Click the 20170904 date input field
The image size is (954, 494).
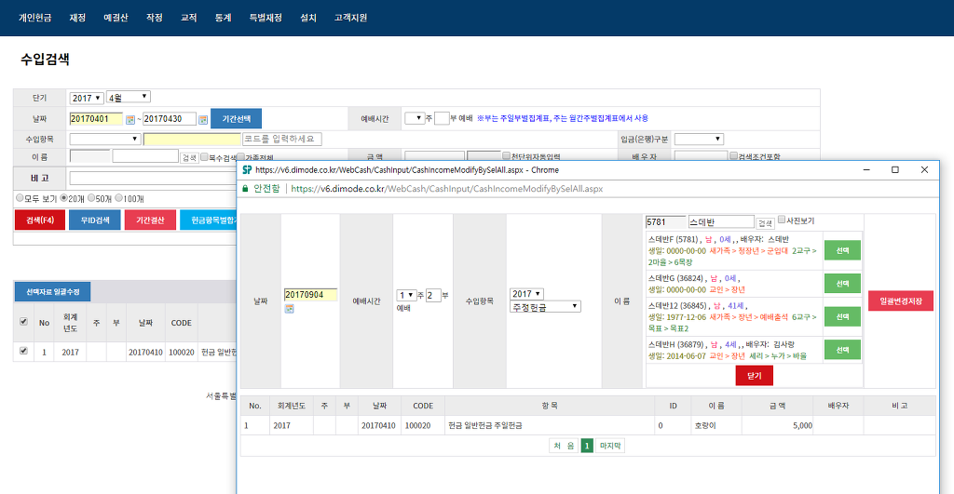tap(309, 294)
